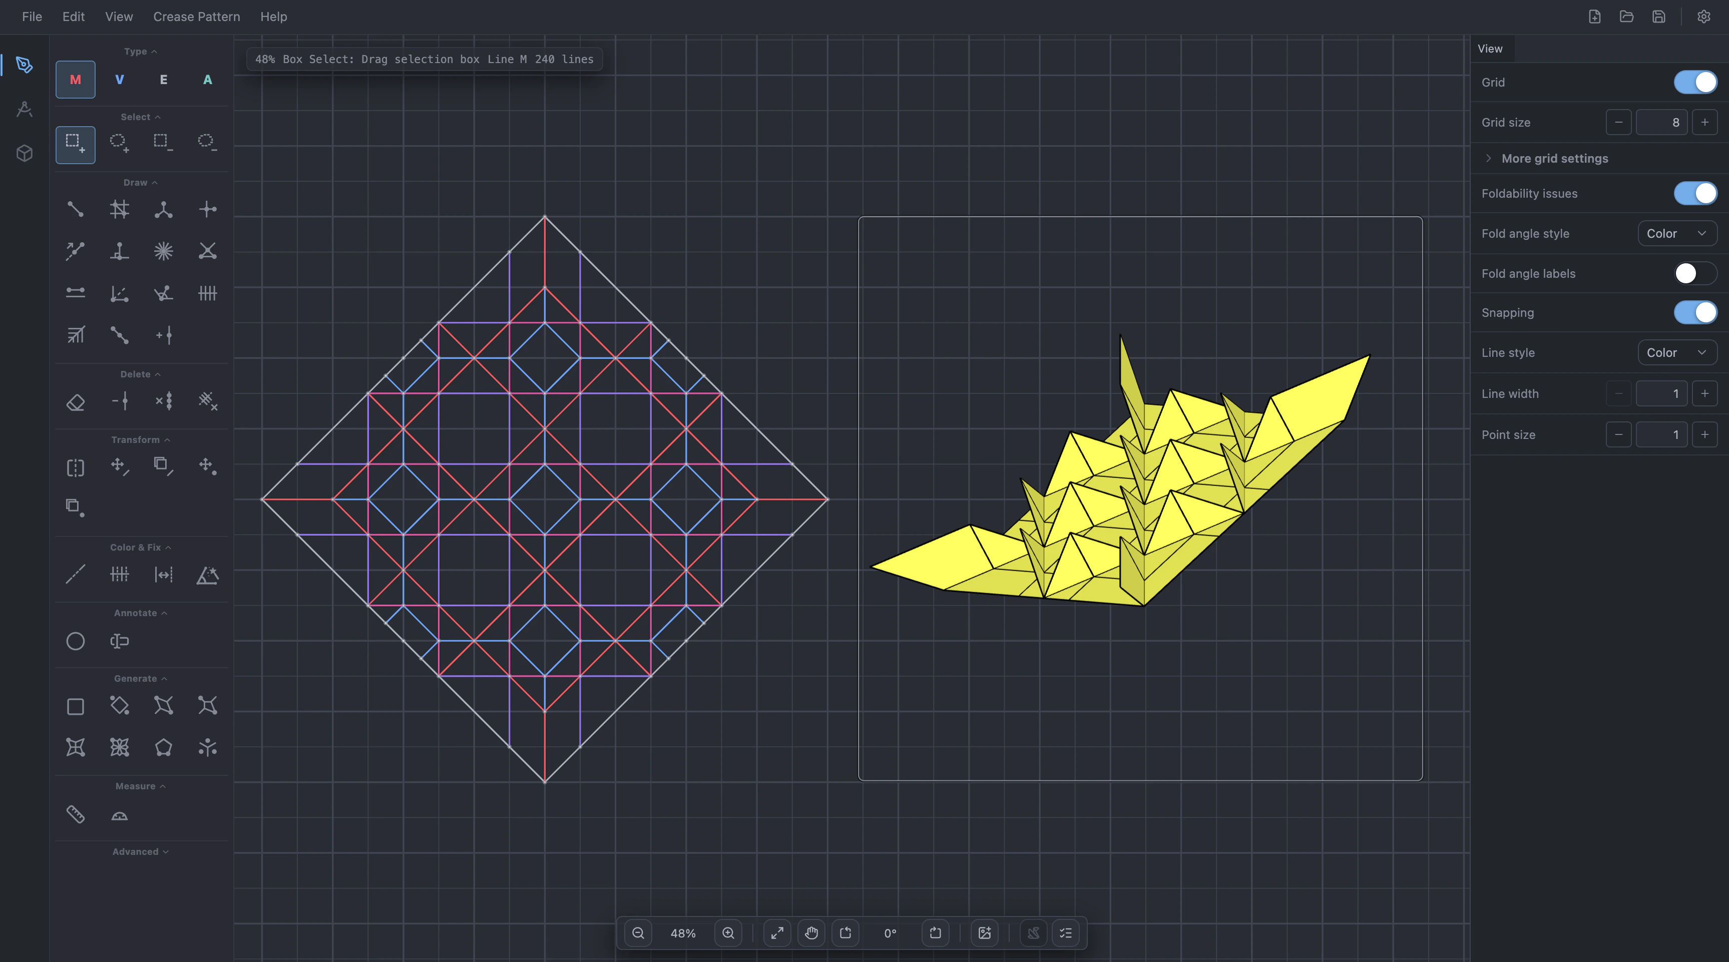Collapse the Color & Fix section
The image size is (1729, 962).
point(140,547)
